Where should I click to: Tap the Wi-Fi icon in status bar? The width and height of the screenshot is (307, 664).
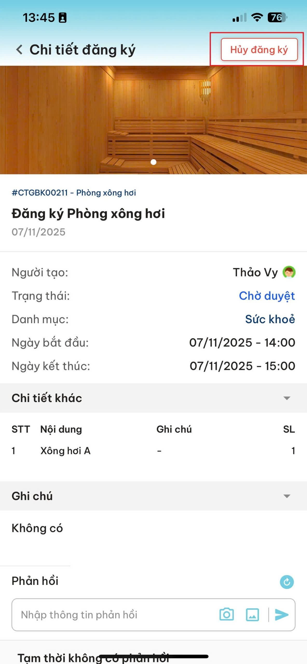(x=257, y=18)
